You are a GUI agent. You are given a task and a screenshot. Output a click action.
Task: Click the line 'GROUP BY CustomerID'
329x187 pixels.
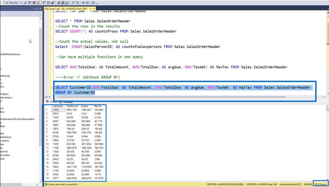click(75, 92)
